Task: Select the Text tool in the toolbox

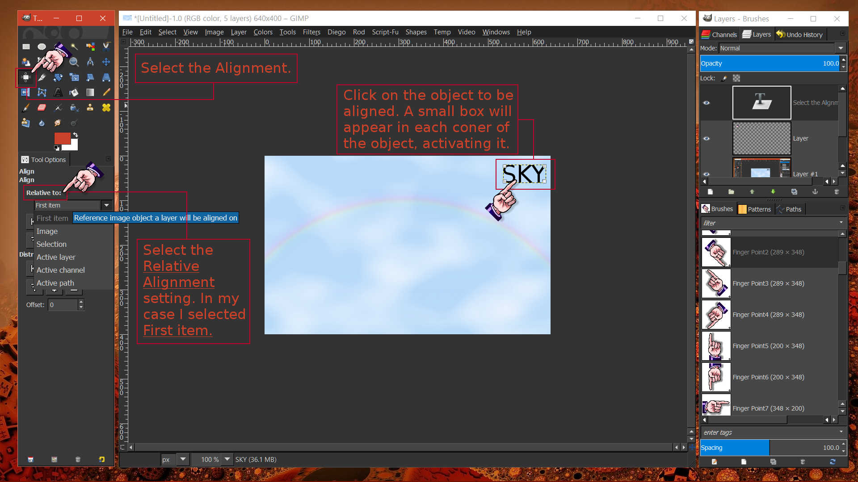Action: point(58,92)
